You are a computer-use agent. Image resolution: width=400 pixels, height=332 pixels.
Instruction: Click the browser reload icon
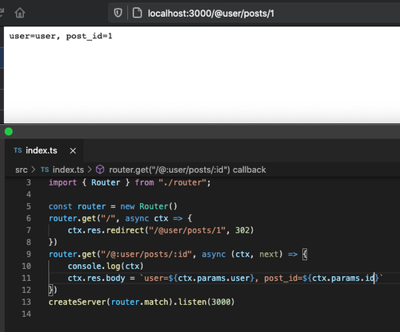[x=2, y=13]
